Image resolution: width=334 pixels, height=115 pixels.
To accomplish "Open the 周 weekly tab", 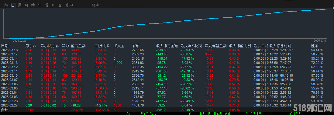I will (x=19, y=5).
